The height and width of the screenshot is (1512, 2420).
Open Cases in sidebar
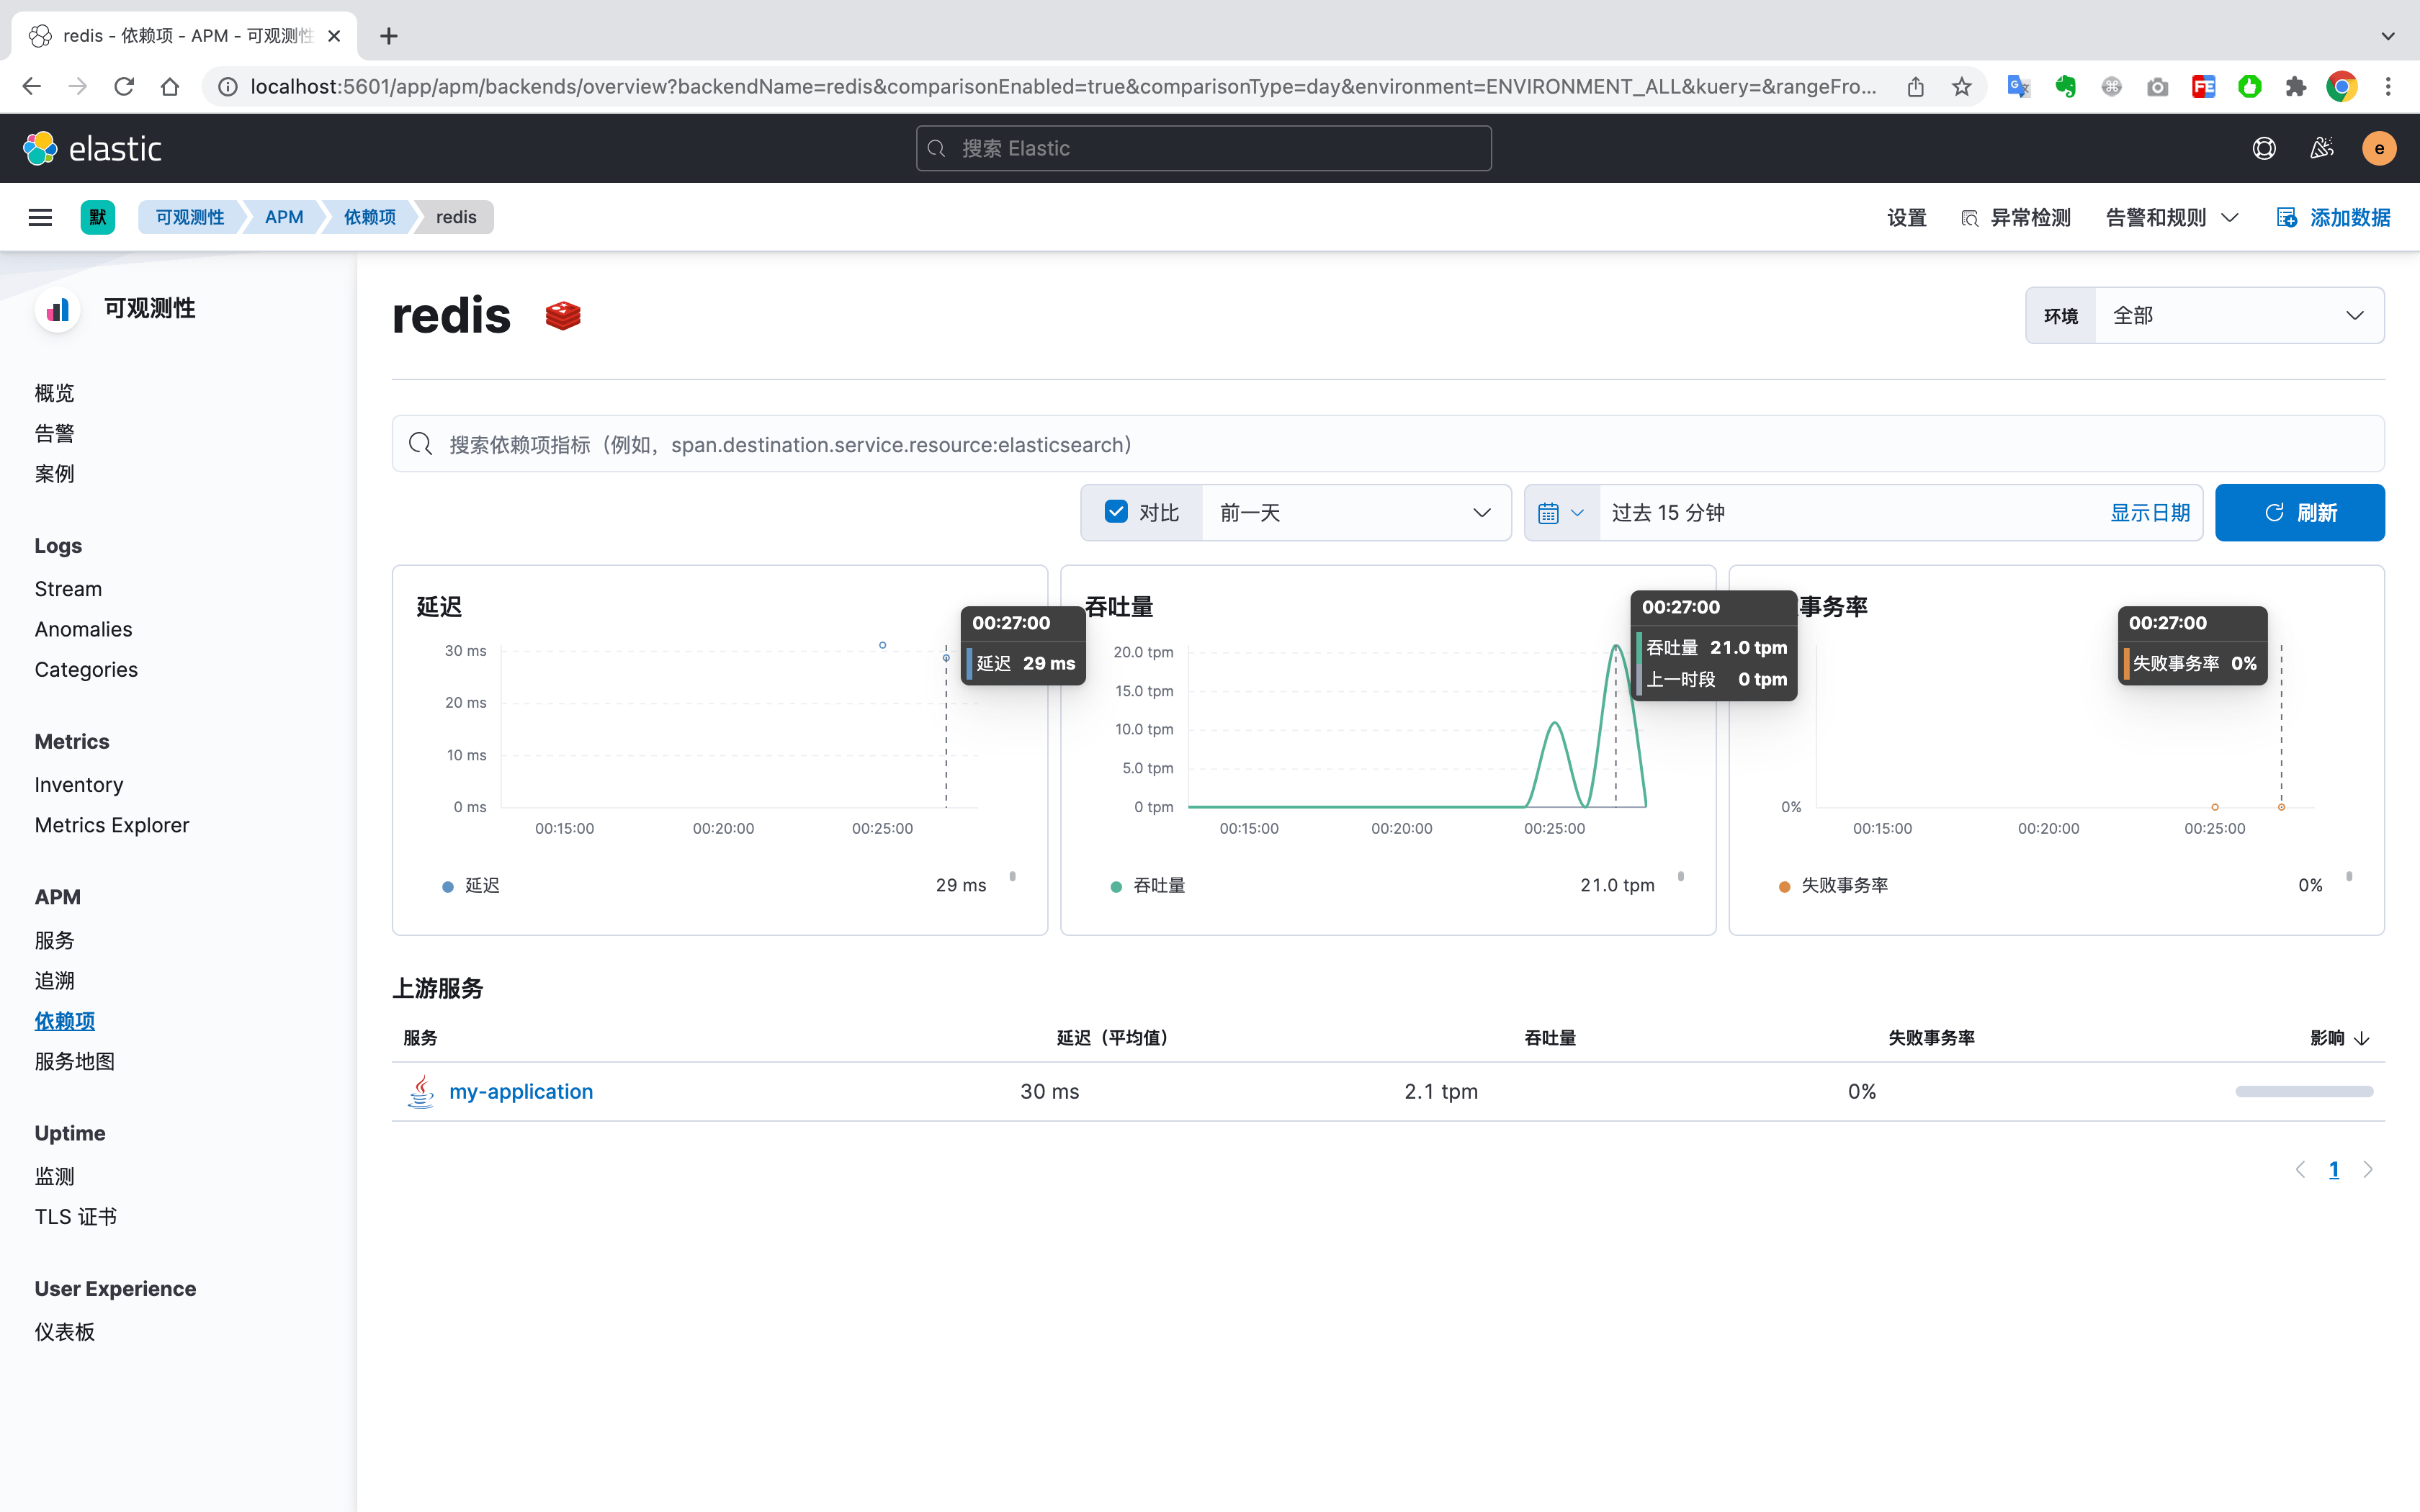pos(54,474)
